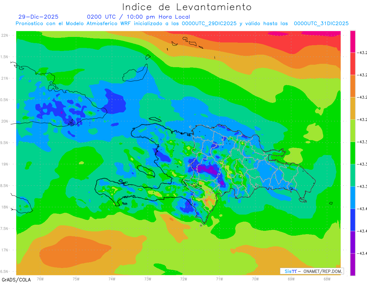This screenshot has width=367, height=283.
Task: Click the 19N latitude label
Action: coord(5,164)
